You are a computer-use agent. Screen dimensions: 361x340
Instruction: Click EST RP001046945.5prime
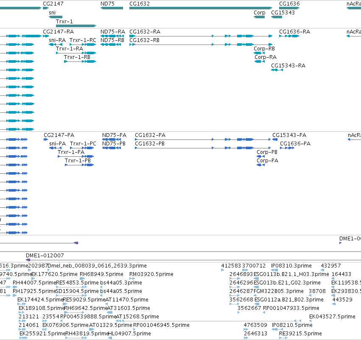point(161,325)
